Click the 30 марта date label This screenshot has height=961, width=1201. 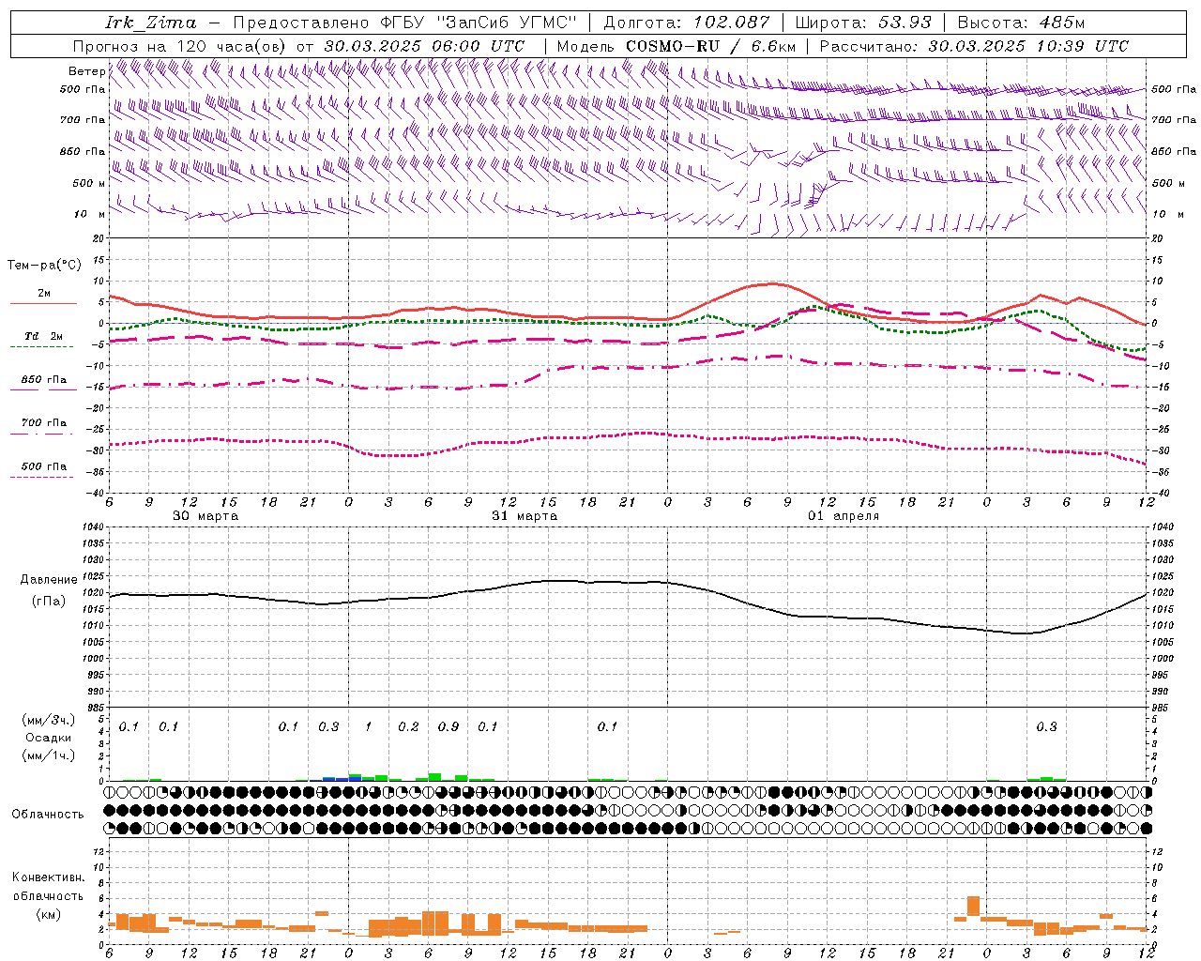[205, 516]
